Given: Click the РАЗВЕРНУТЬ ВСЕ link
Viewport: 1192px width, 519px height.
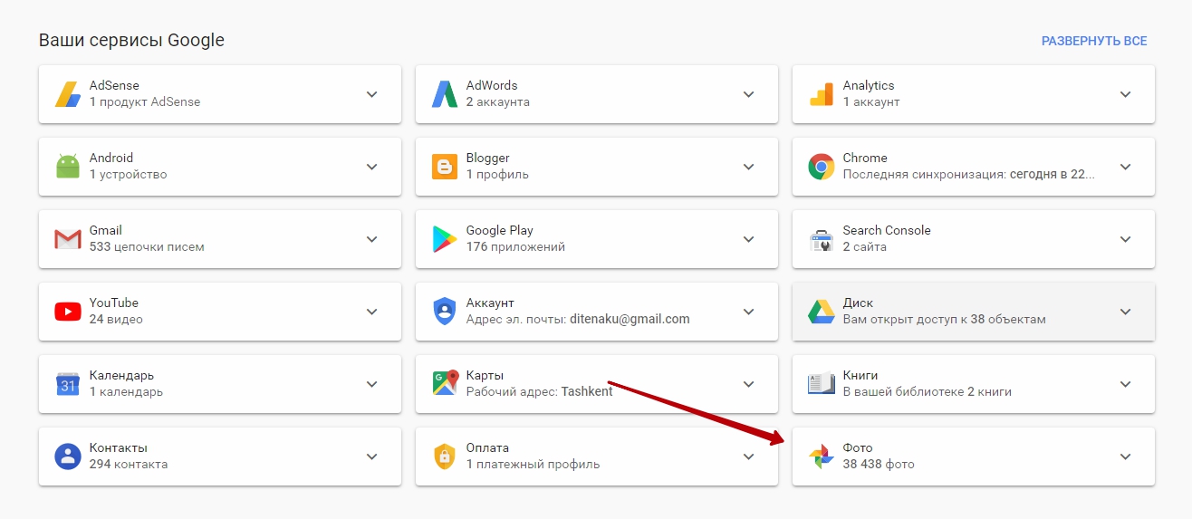Looking at the screenshot, I should tap(1094, 41).
